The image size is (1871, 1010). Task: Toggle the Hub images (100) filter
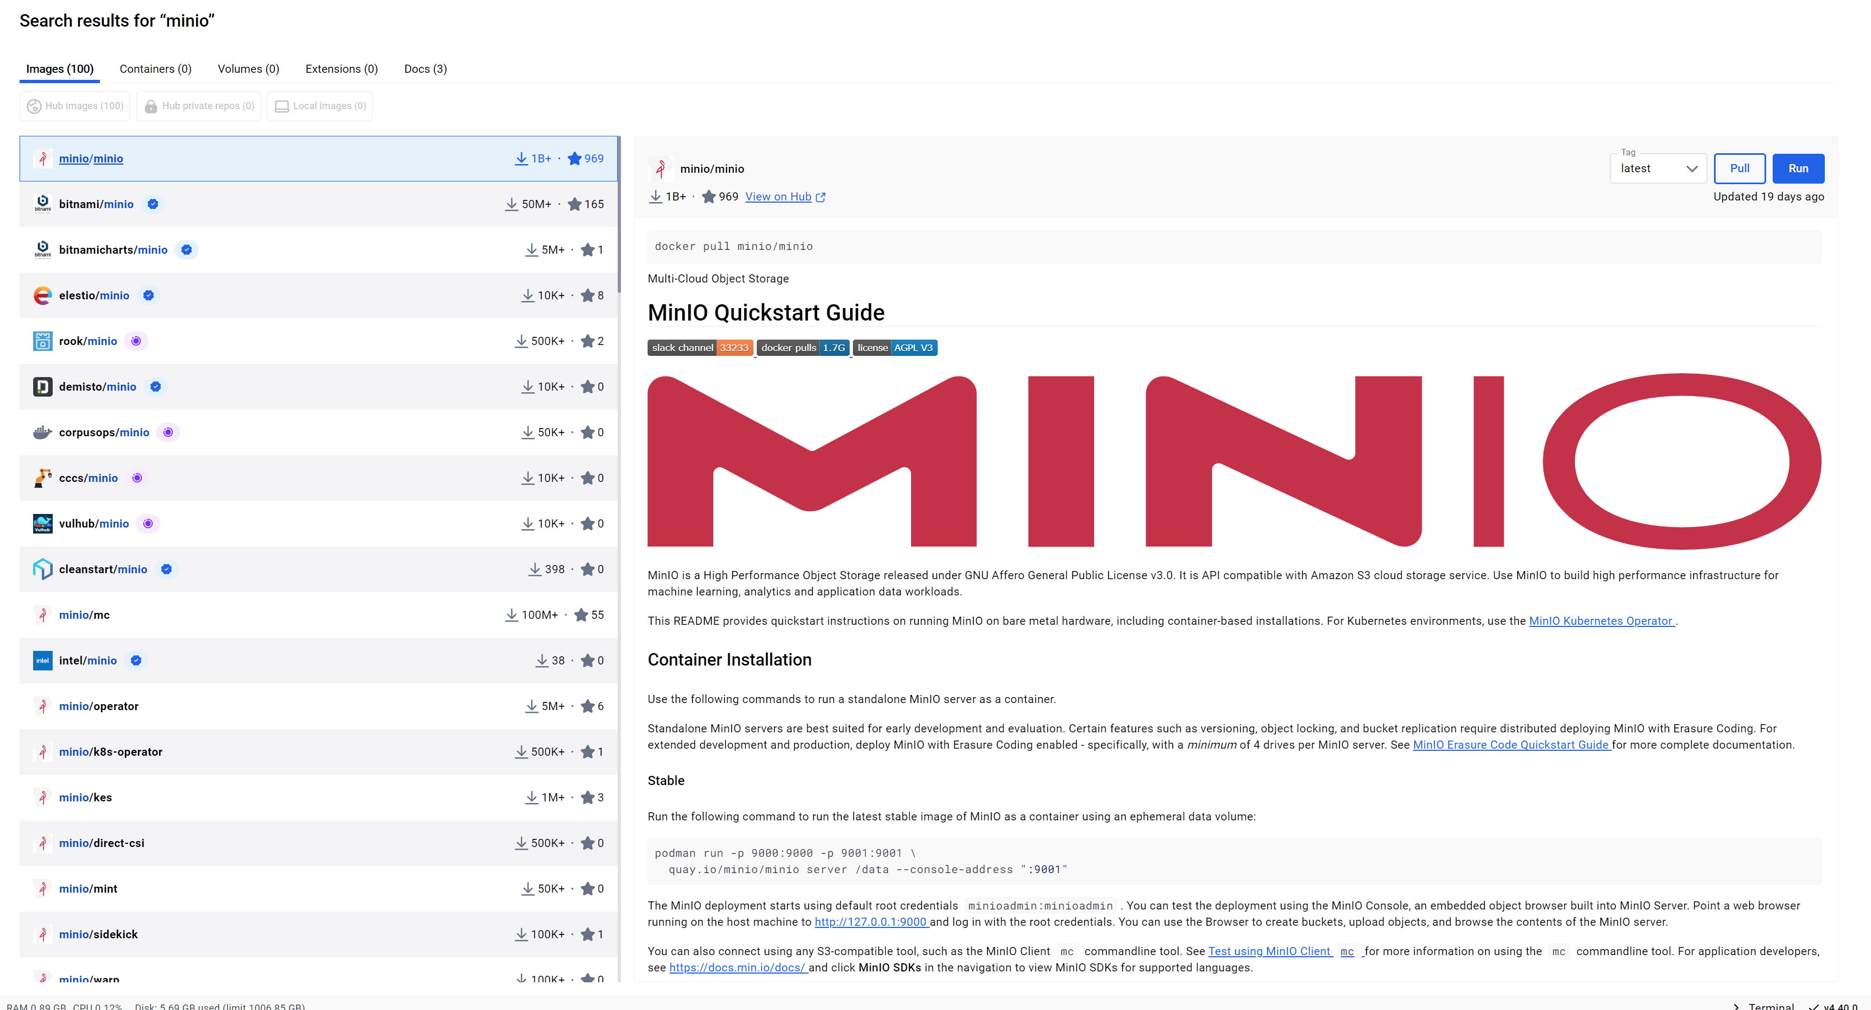(x=75, y=106)
